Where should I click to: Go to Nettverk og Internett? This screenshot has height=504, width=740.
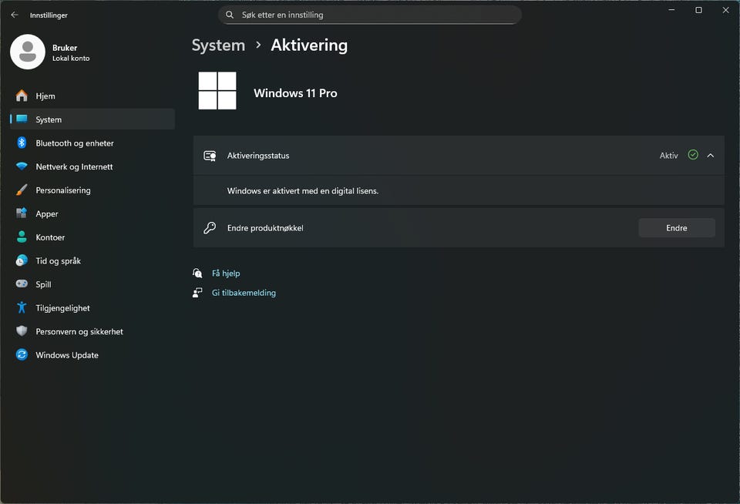coord(92,166)
